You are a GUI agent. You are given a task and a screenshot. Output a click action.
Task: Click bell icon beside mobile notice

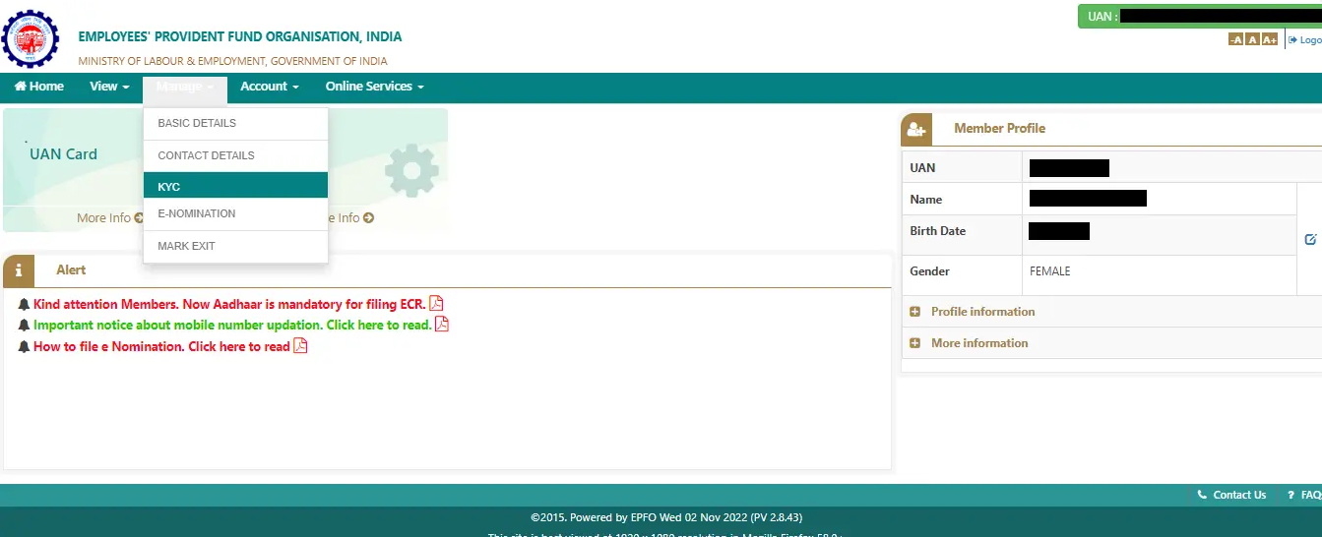click(25, 325)
